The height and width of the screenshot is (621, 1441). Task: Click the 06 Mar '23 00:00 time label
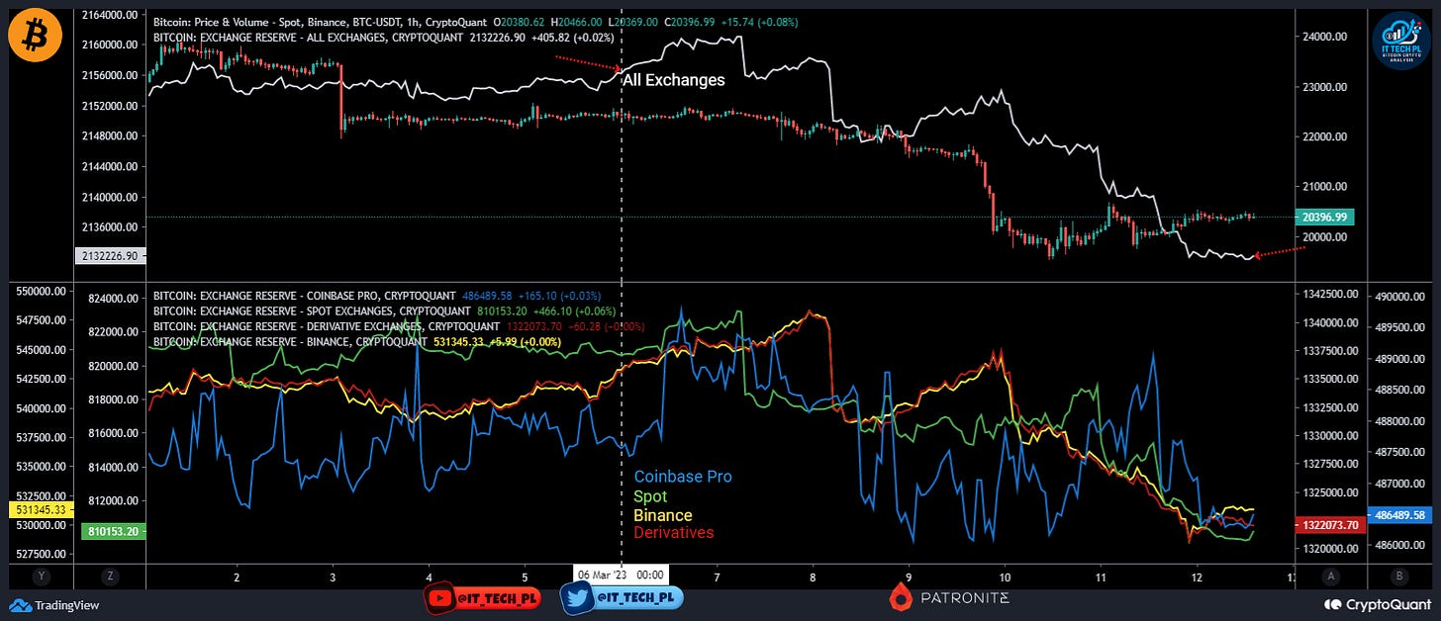tap(622, 575)
